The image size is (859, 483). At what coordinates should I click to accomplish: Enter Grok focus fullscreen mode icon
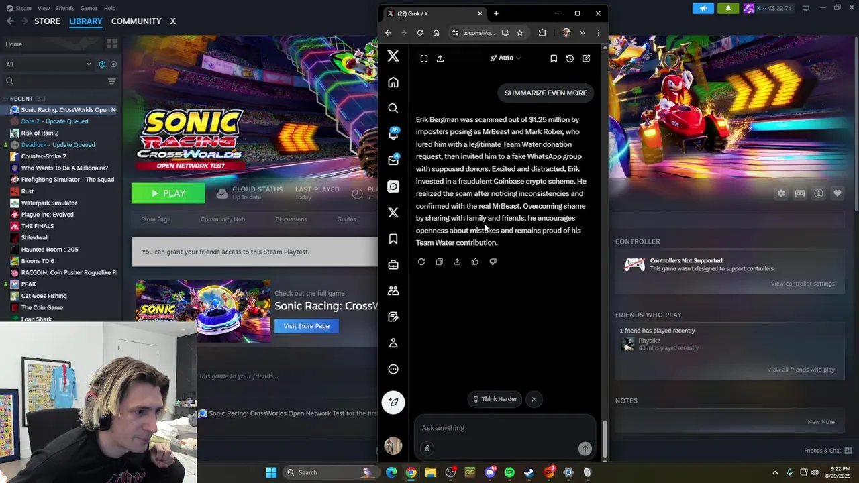[x=424, y=58]
